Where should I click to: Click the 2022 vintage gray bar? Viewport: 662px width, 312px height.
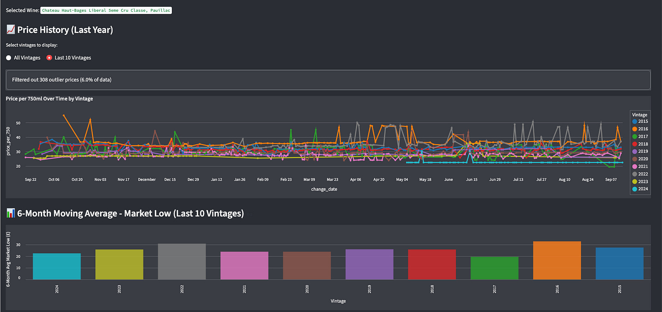182,262
